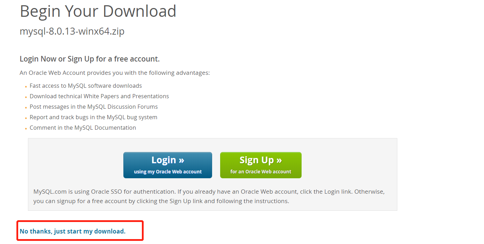The width and height of the screenshot is (484, 244).
Task: Click the 'An Oracle Web Account provides' intro sentence
Action: pyautogui.click(x=115, y=73)
